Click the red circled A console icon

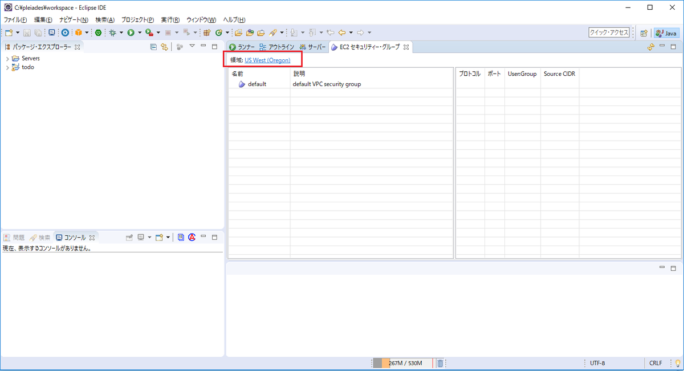point(192,237)
